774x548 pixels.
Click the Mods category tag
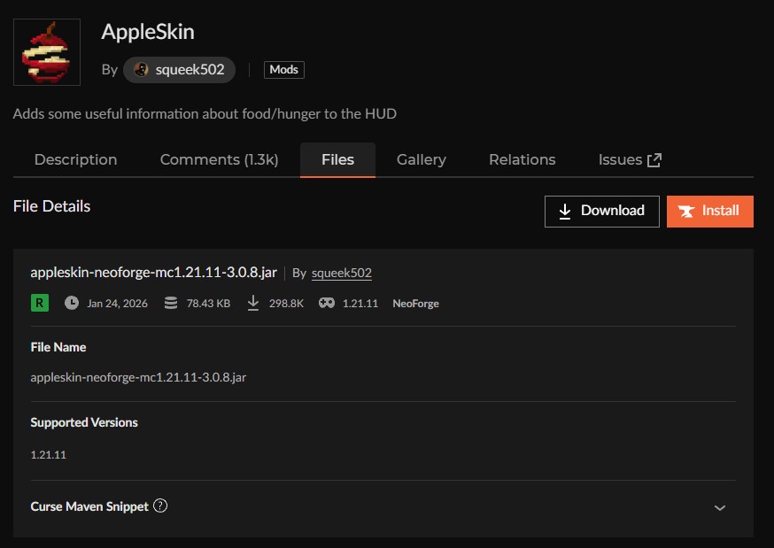[283, 70]
